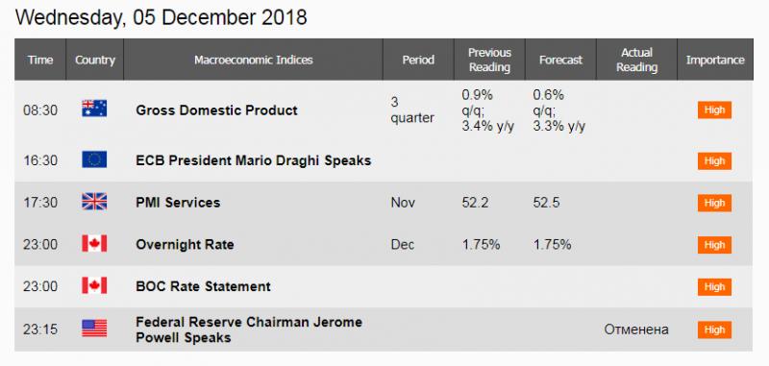Image resolution: width=769 pixels, height=366 pixels.
Task: Sort by the Time column header
Action: [x=40, y=60]
